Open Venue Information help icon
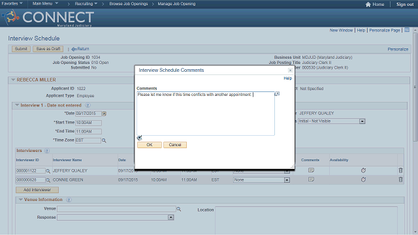This screenshot has height=235, width=418. (69, 200)
